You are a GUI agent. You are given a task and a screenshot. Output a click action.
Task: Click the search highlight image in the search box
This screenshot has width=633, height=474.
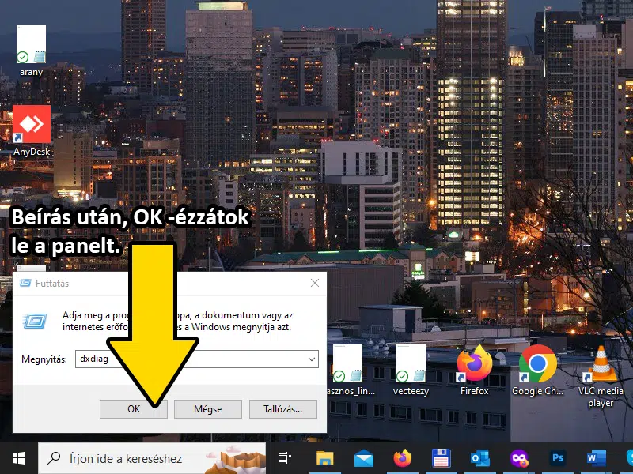click(x=235, y=460)
